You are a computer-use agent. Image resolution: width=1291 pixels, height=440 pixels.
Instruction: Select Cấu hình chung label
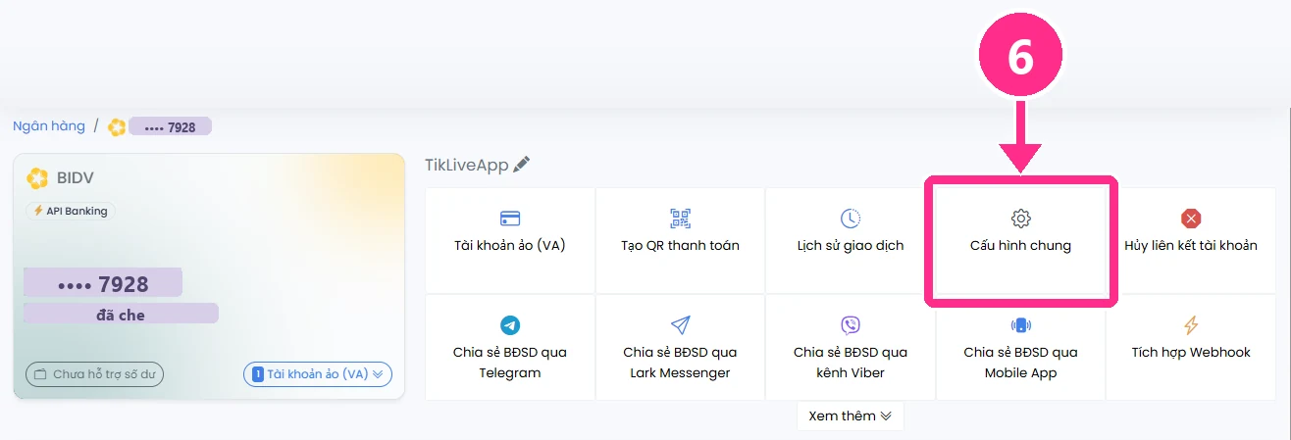tap(1020, 245)
